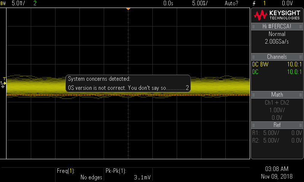Viewport: 304px width, 182px height.
Task: Open the 5.00ns/ timebase setting
Action: (199, 3)
